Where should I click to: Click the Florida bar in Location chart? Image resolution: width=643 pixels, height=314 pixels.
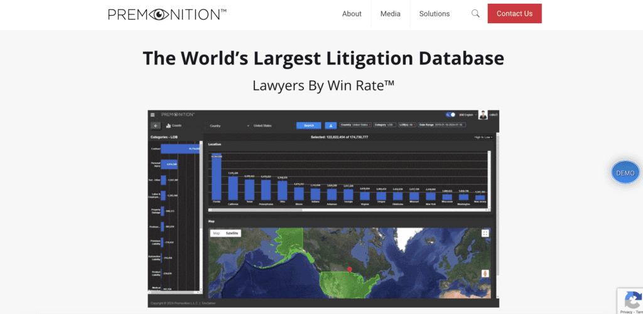tap(216, 177)
